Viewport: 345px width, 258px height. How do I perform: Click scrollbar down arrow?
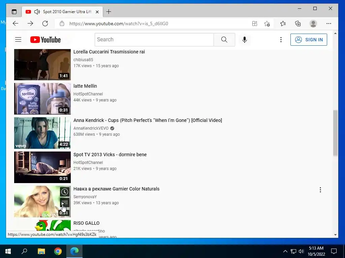[335, 235]
